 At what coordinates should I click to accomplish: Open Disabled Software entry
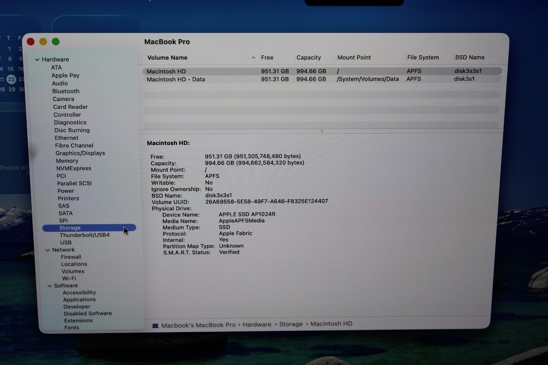pyautogui.click(x=88, y=313)
